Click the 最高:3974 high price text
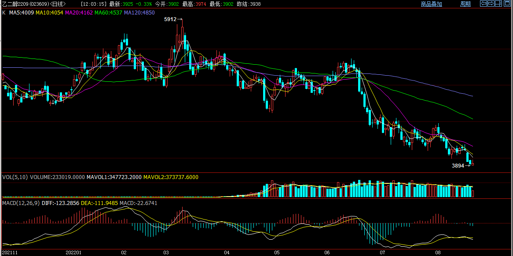Viewport: 513px width, 256px height. [194, 4]
